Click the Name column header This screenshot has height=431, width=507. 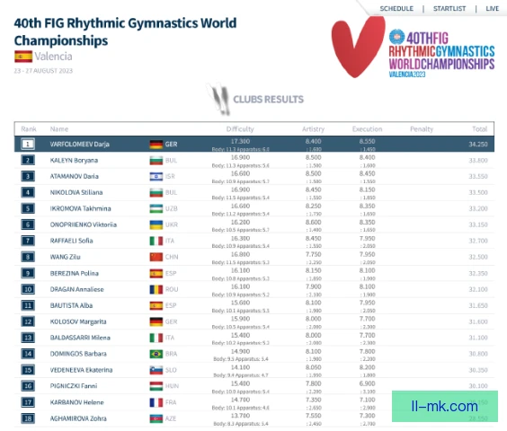tap(59, 129)
